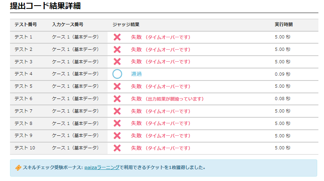The height and width of the screenshot is (181, 324).
Task: Click the red X icon for テスト 6
Action: 117,99
